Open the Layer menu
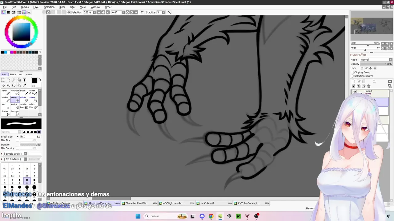This screenshot has width=394, height=221. click(x=36, y=7)
